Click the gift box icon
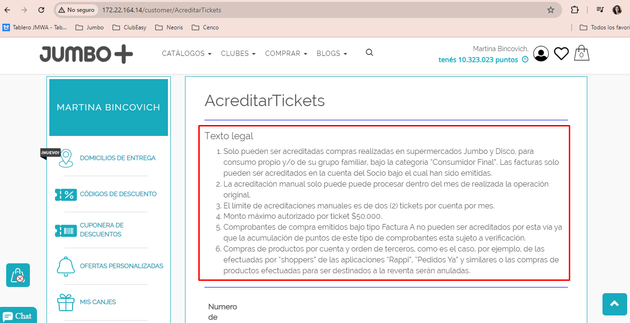 click(x=65, y=302)
